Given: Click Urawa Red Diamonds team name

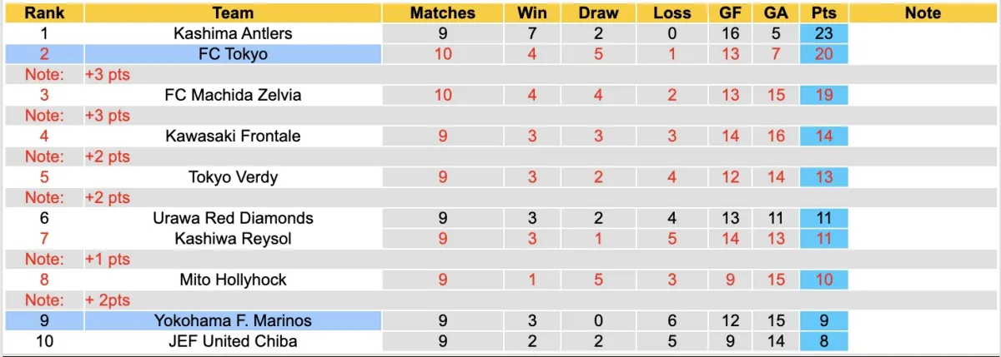Looking at the screenshot, I should 233,218.
